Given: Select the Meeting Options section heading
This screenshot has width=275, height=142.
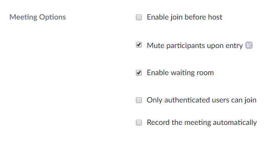Looking at the screenshot, I should pos(38,17).
